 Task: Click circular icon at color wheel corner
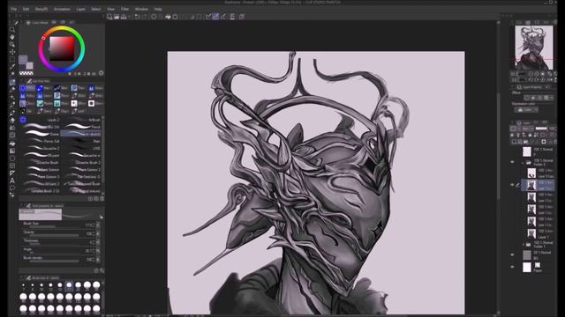102,73
